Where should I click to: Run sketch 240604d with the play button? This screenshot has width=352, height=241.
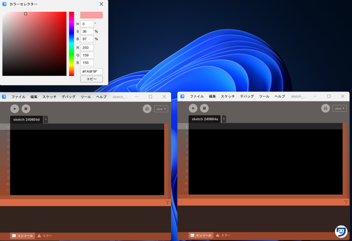(x=15, y=108)
